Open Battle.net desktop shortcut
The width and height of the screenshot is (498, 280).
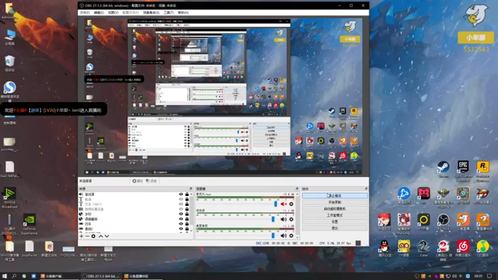(x=403, y=196)
